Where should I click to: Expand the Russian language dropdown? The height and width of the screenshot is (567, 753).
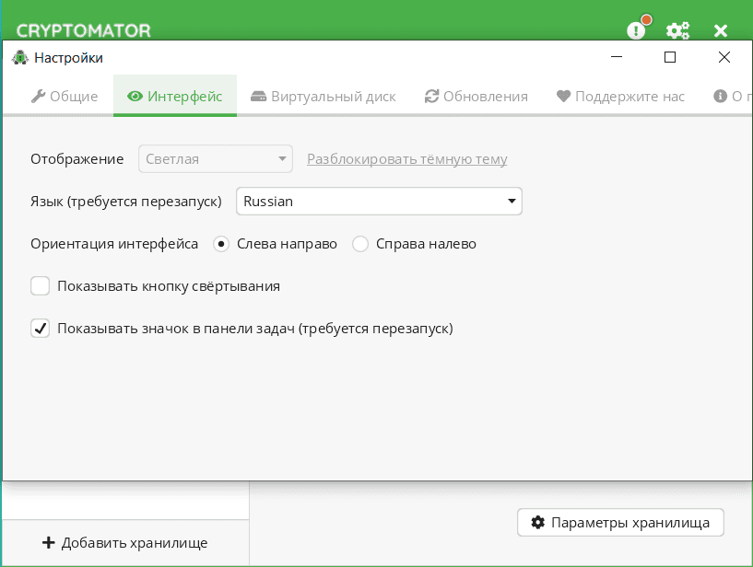379,201
